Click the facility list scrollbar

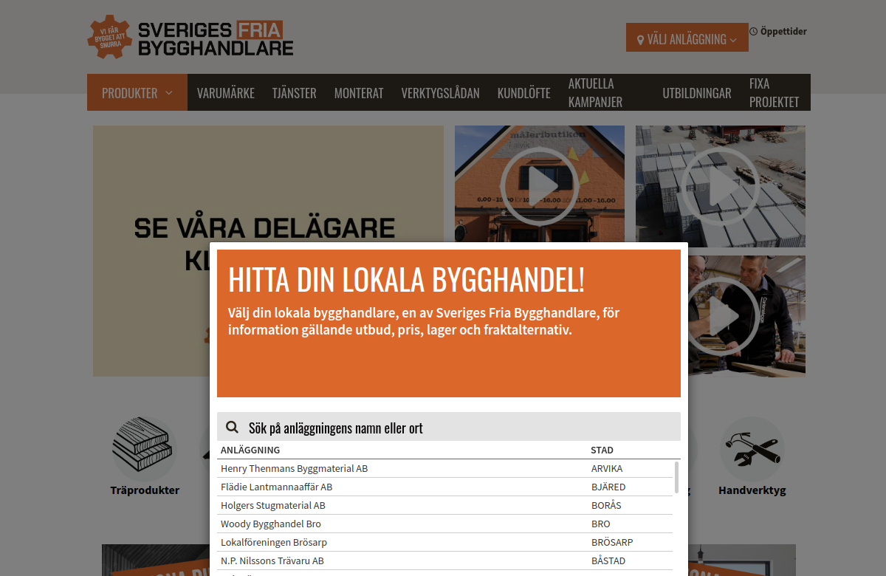coord(677,478)
